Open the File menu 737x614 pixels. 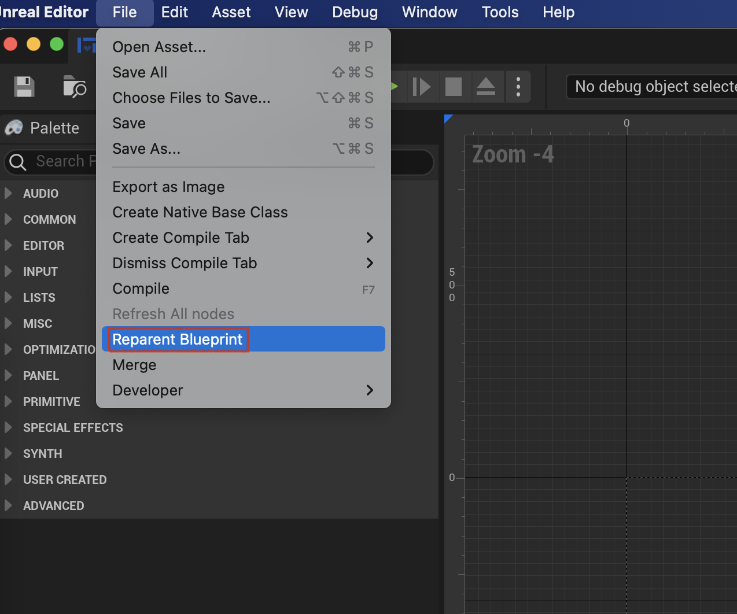click(125, 12)
